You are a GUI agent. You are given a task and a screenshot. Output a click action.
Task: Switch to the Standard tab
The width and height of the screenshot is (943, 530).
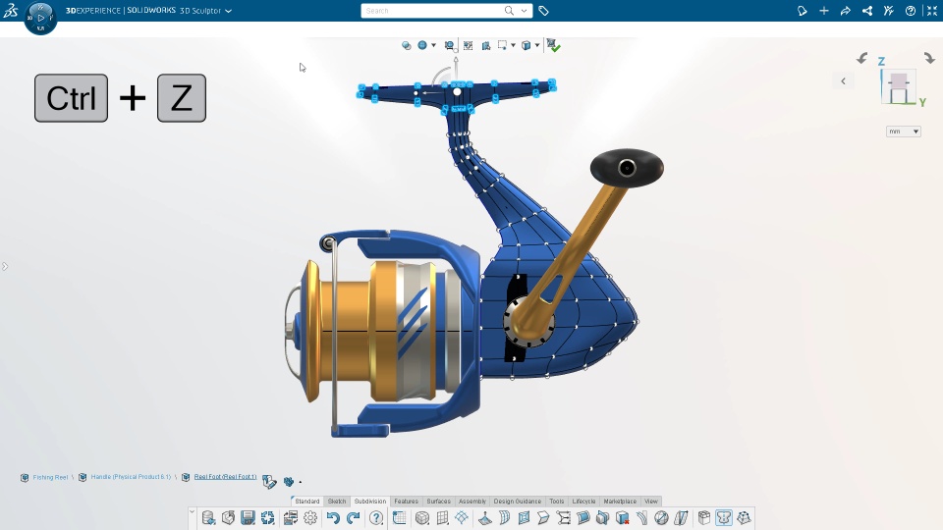coord(306,502)
